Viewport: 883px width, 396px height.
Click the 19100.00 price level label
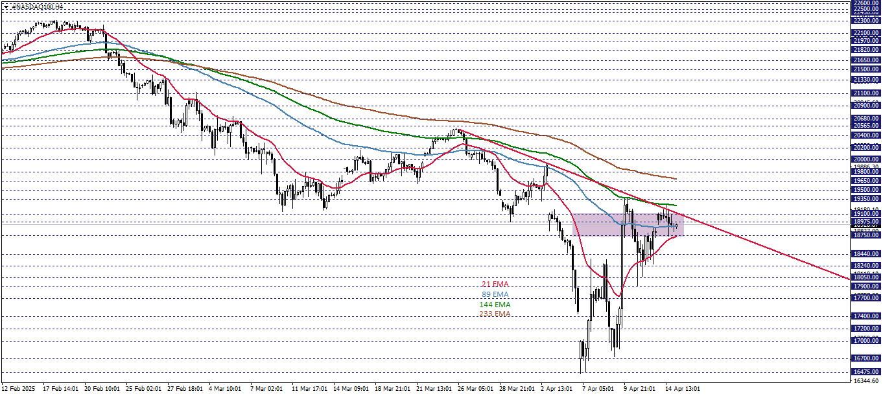point(867,214)
